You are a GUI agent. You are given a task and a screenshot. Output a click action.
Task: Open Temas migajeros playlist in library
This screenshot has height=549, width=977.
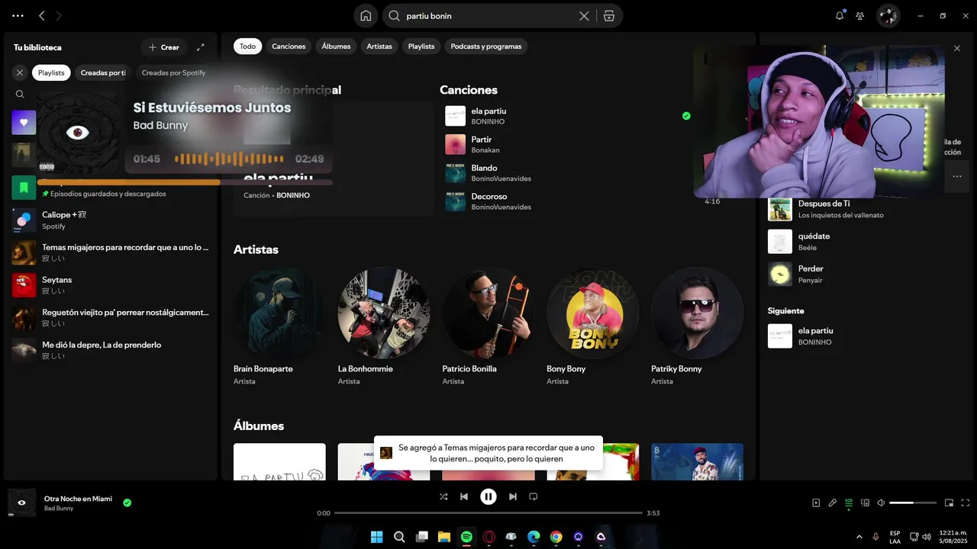(111, 252)
